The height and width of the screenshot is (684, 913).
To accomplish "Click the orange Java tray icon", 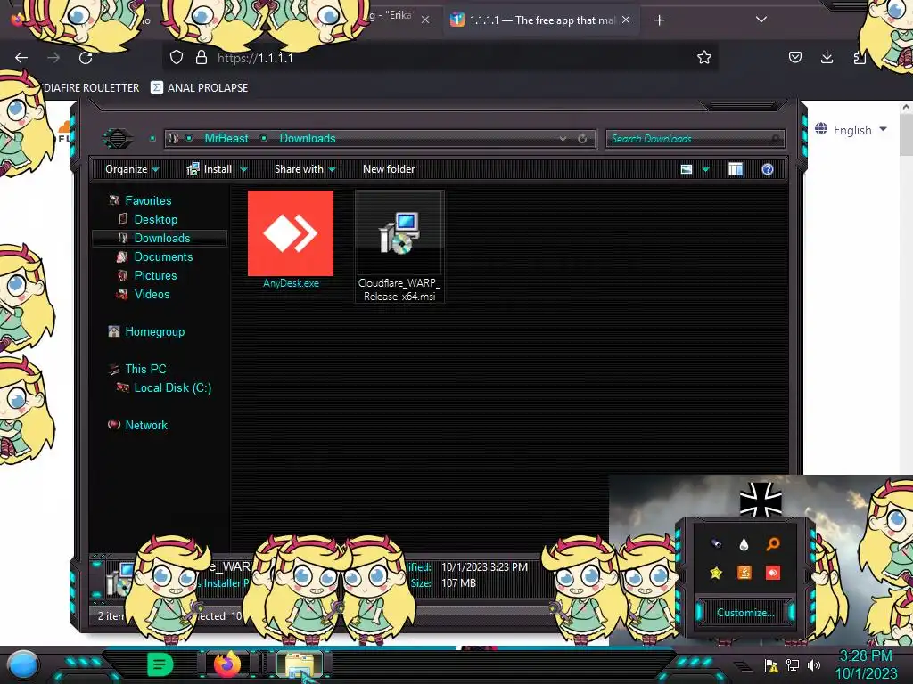I will point(744,573).
